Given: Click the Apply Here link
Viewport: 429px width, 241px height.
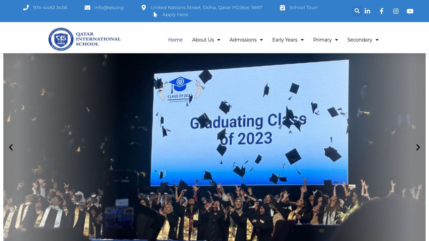Looking at the screenshot, I should coord(175,14).
